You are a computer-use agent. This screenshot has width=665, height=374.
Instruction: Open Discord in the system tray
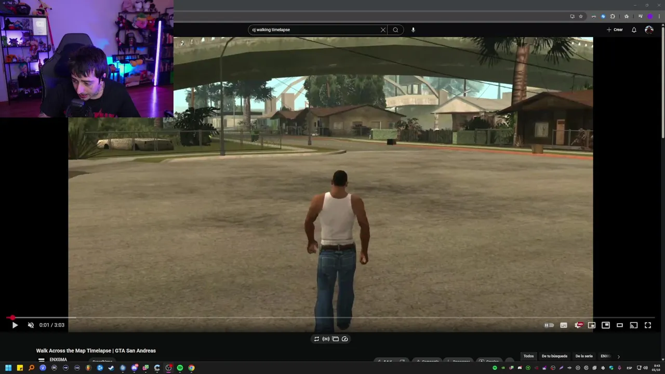pyautogui.click(x=520, y=368)
